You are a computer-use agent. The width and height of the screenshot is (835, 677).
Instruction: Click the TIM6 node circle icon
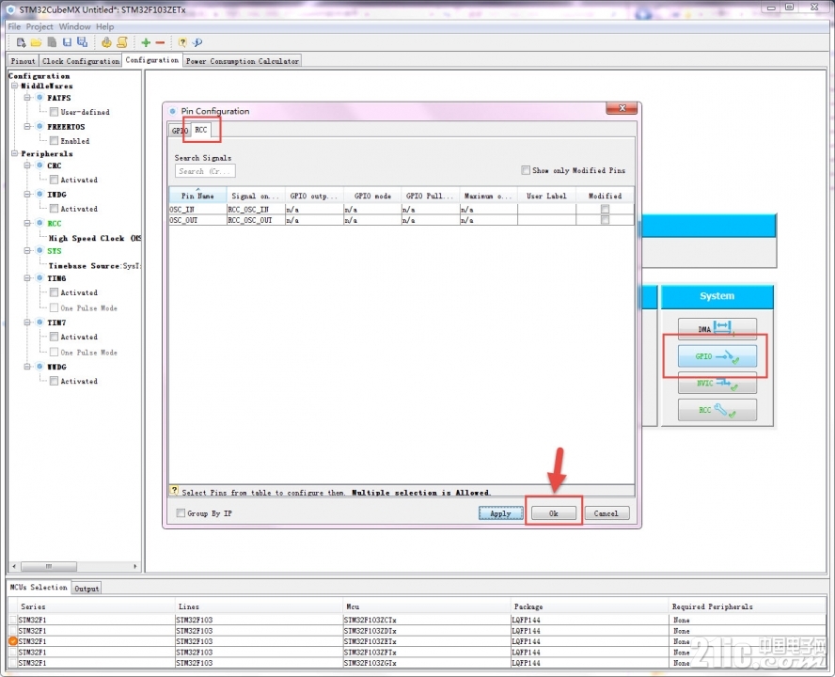39,278
